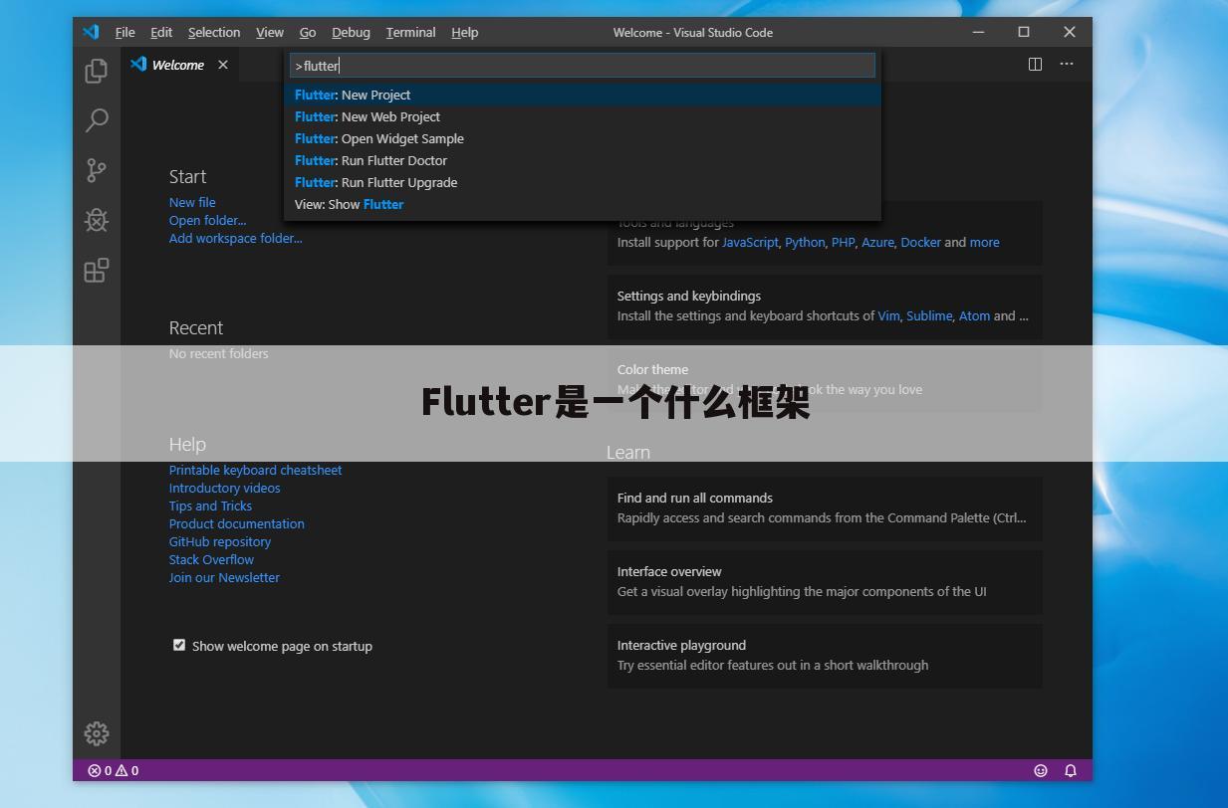Open Tips and Tricks link
Image resolution: width=1228 pixels, height=808 pixels.
(x=210, y=505)
